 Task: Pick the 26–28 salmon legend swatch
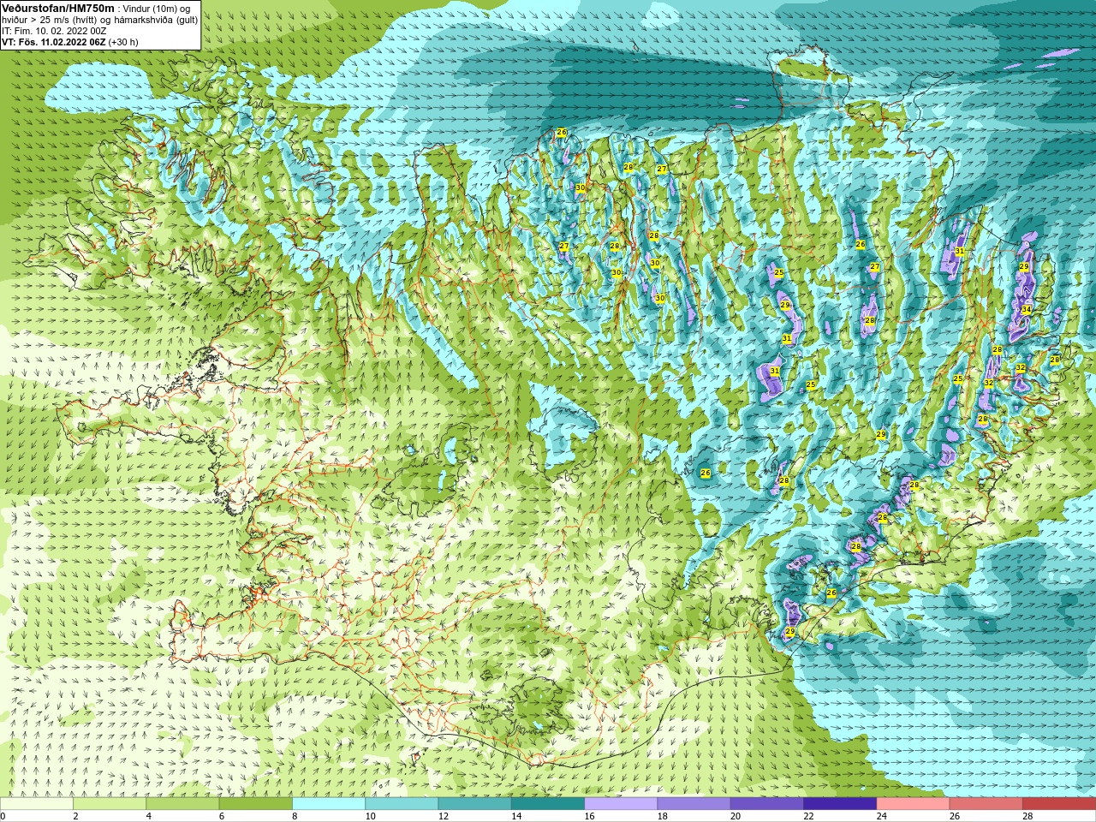coord(986,804)
